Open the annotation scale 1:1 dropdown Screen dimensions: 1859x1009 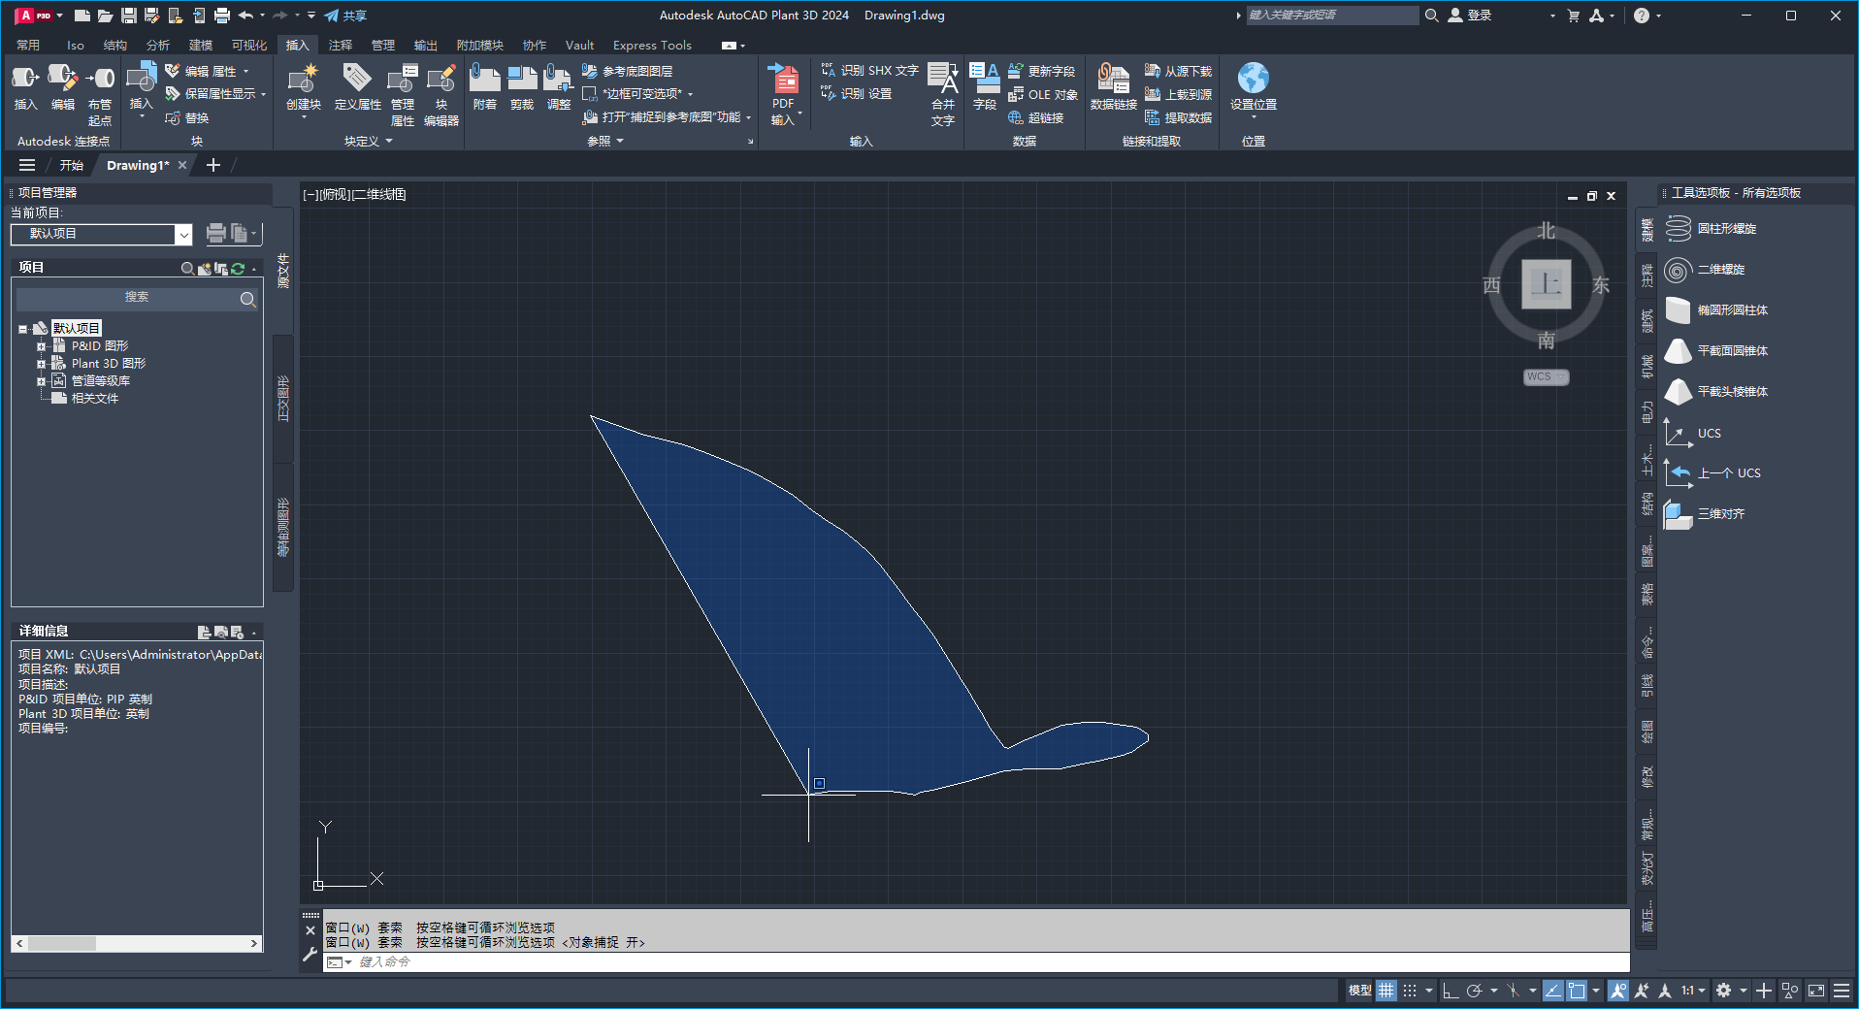[x=1694, y=991]
